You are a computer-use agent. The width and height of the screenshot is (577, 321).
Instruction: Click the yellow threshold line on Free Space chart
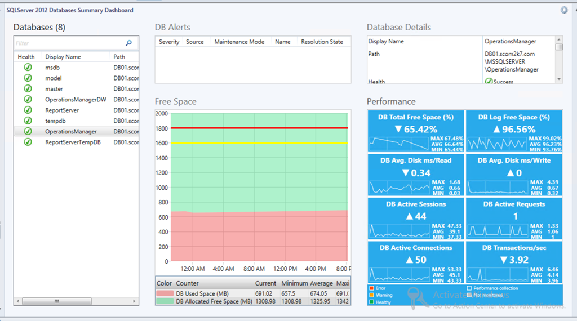[x=259, y=142]
